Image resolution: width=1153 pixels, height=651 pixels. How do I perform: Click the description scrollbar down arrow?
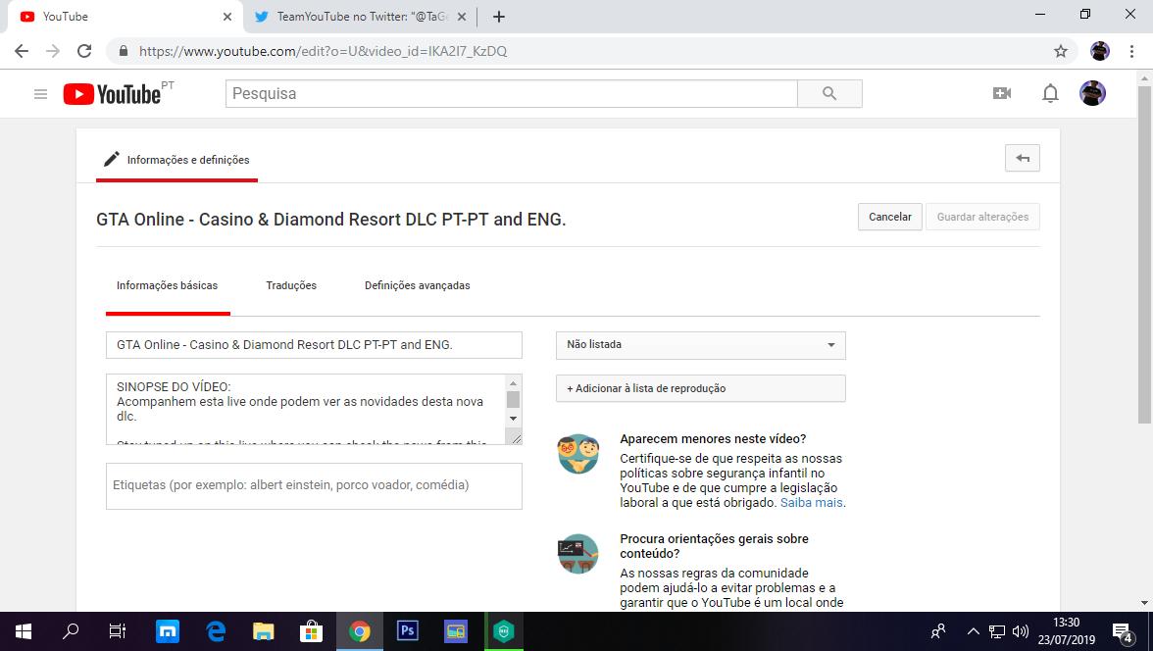coord(514,419)
